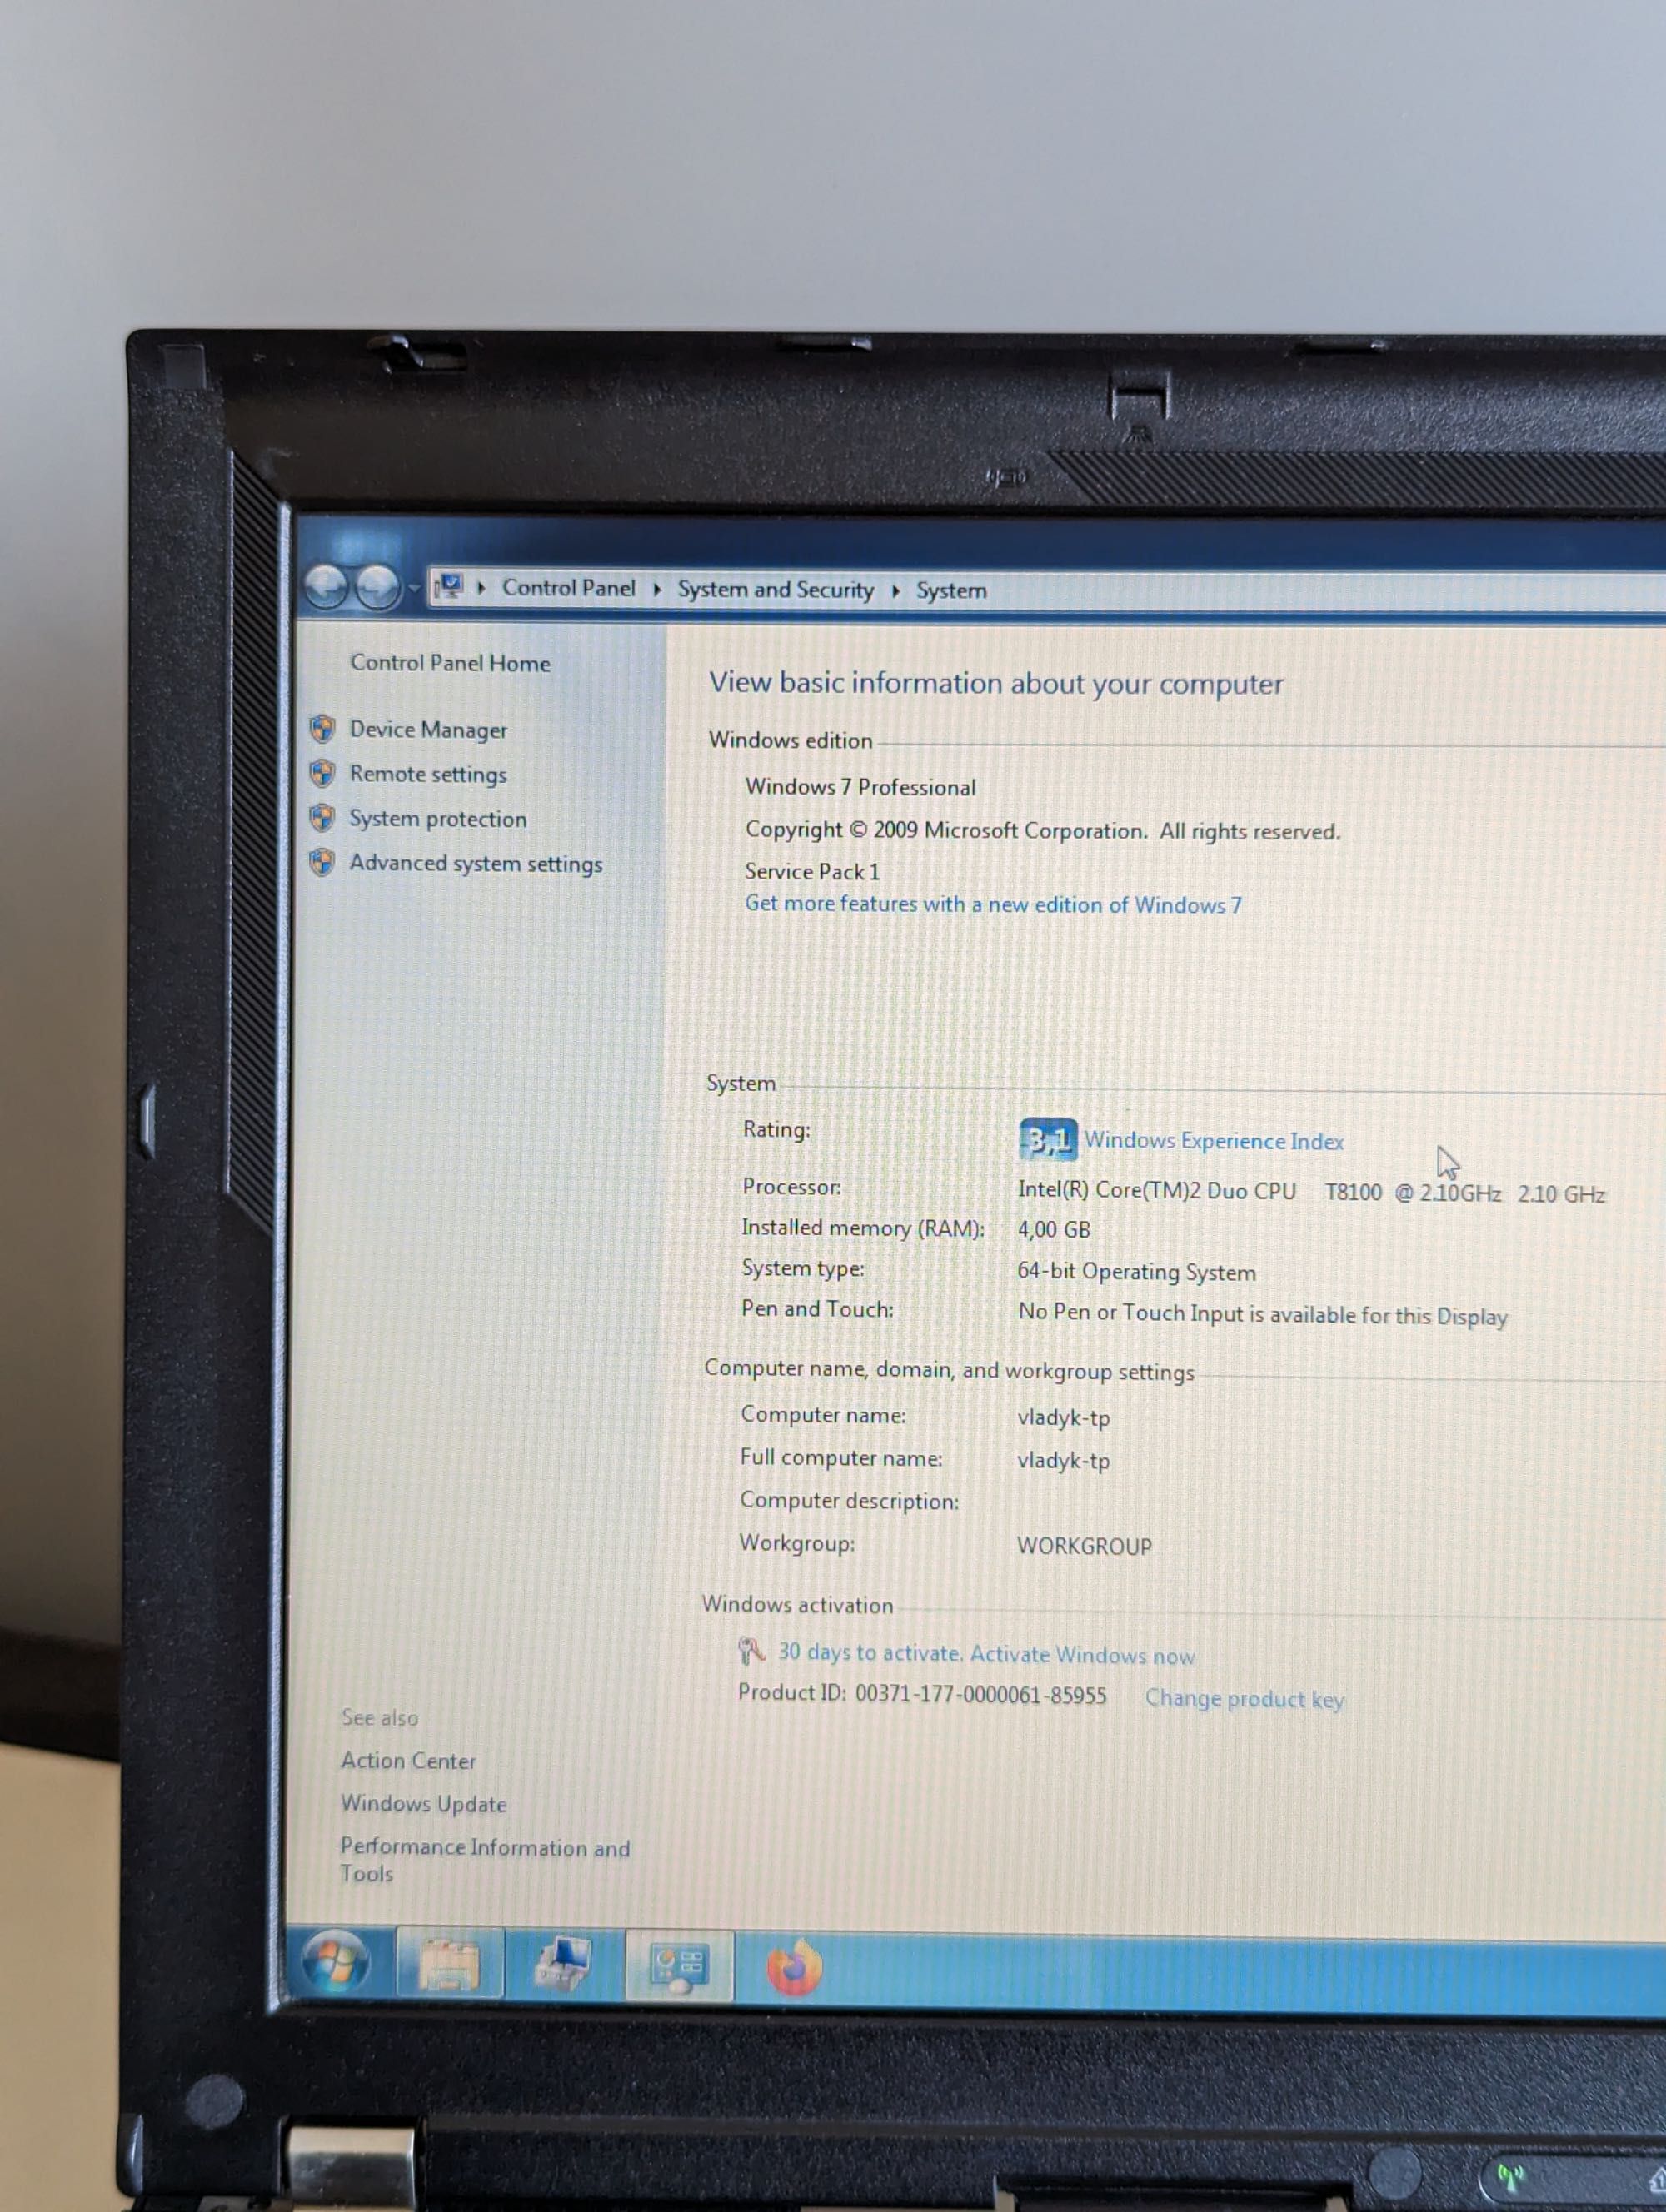Click 64-bit Operating System value
The image size is (1666, 2212).
(1136, 1272)
